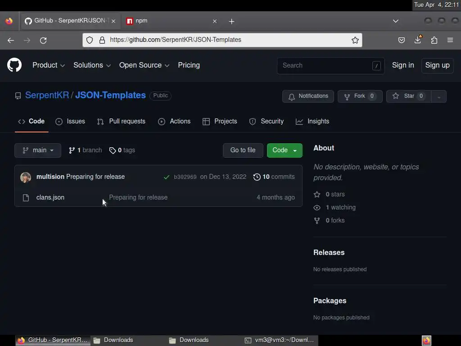Click the browser URL address bar
The image size is (461, 346).
(x=223, y=40)
